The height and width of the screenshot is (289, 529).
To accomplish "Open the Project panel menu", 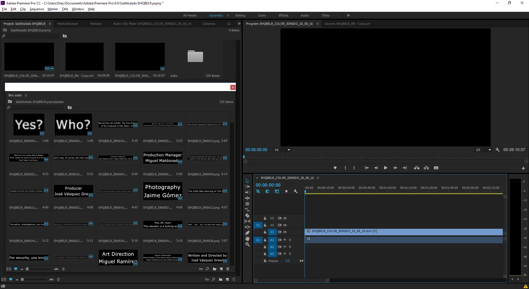I will pos(50,24).
